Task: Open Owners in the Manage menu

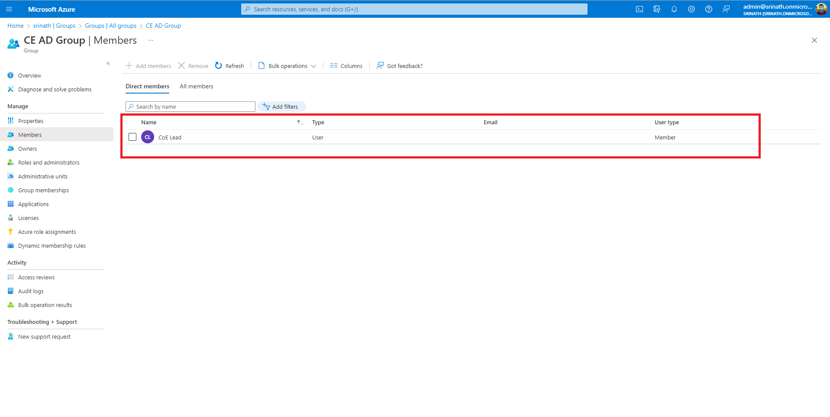Action: click(x=27, y=149)
